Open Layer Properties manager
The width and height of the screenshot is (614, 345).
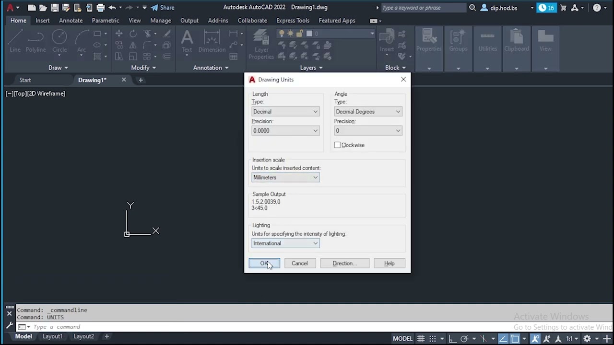pyautogui.click(x=261, y=44)
